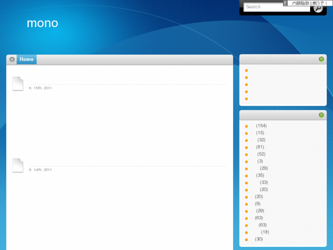Open the category with count (30)
This screenshot has width=333, height=250.
click(258, 239)
